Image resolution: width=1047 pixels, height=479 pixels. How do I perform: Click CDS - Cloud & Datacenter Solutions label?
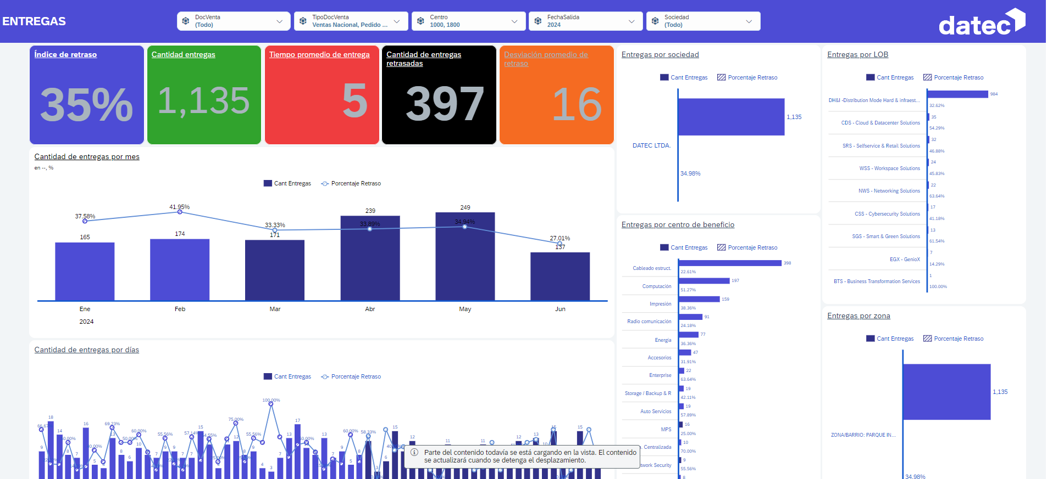[x=880, y=123]
